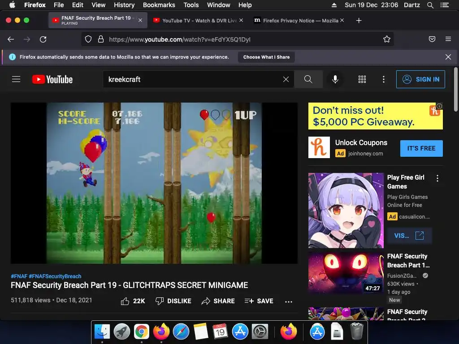Open System Preferences from the dock
The height and width of the screenshot is (344, 459).
260,332
